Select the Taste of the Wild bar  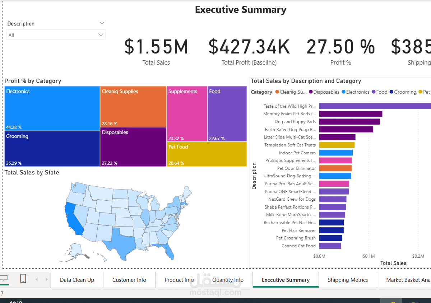[x=375, y=106]
